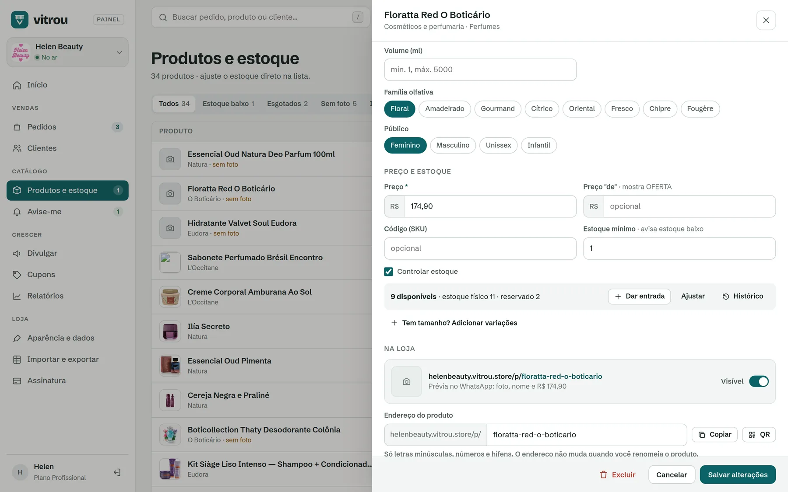
Task: Click the search magnifier icon
Action: pyautogui.click(x=163, y=17)
